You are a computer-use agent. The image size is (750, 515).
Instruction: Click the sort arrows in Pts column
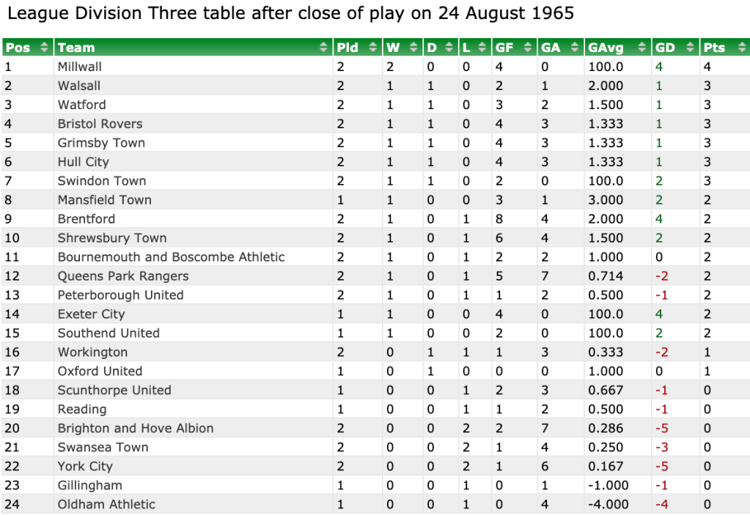pyautogui.click(x=740, y=48)
